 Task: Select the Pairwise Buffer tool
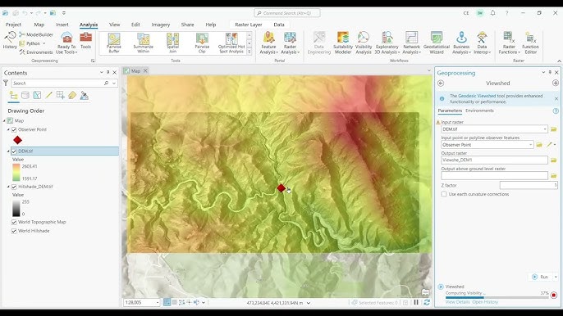(x=114, y=43)
